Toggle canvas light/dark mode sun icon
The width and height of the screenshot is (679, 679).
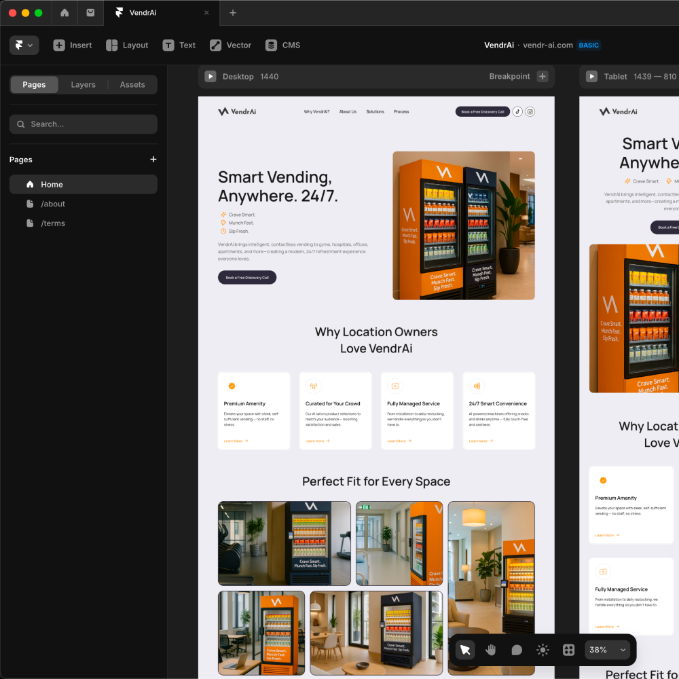click(x=543, y=650)
